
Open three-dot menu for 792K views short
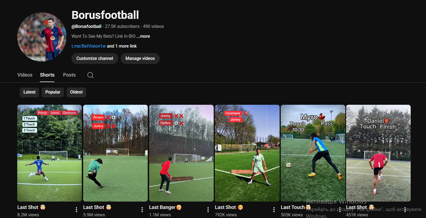(x=274, y=210)
